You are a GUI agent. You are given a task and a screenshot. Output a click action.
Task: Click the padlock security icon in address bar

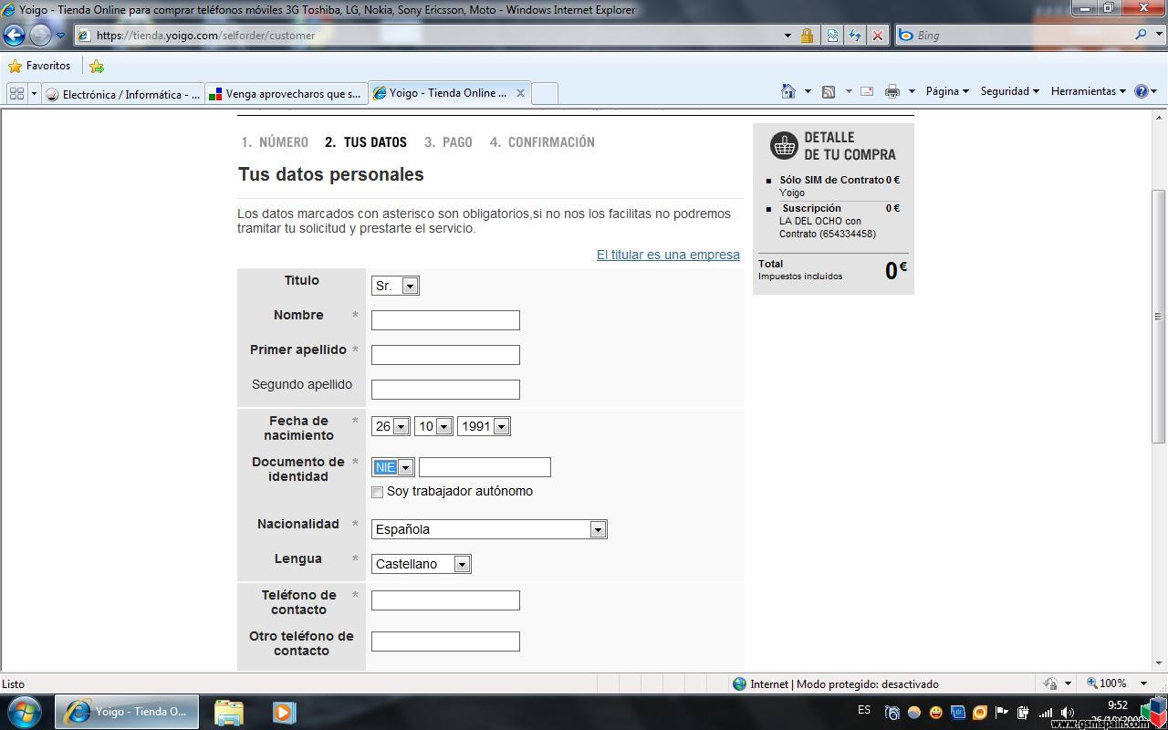(x=807, y=36)
